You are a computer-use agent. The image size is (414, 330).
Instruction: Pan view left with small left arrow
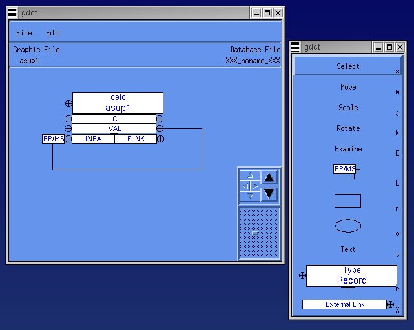point(245,186)
